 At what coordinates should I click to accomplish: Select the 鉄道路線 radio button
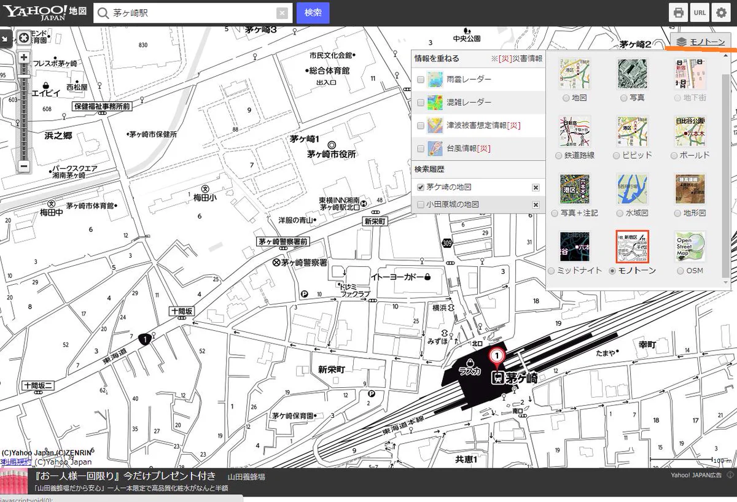558,155
